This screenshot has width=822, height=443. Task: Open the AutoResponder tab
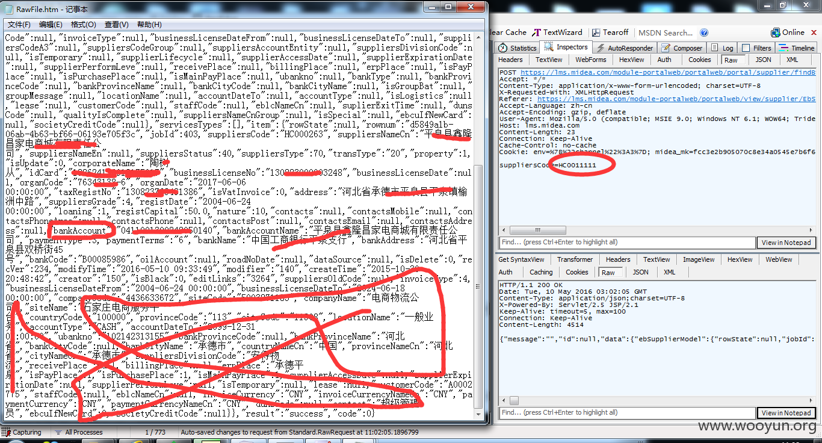coord(625,48)
